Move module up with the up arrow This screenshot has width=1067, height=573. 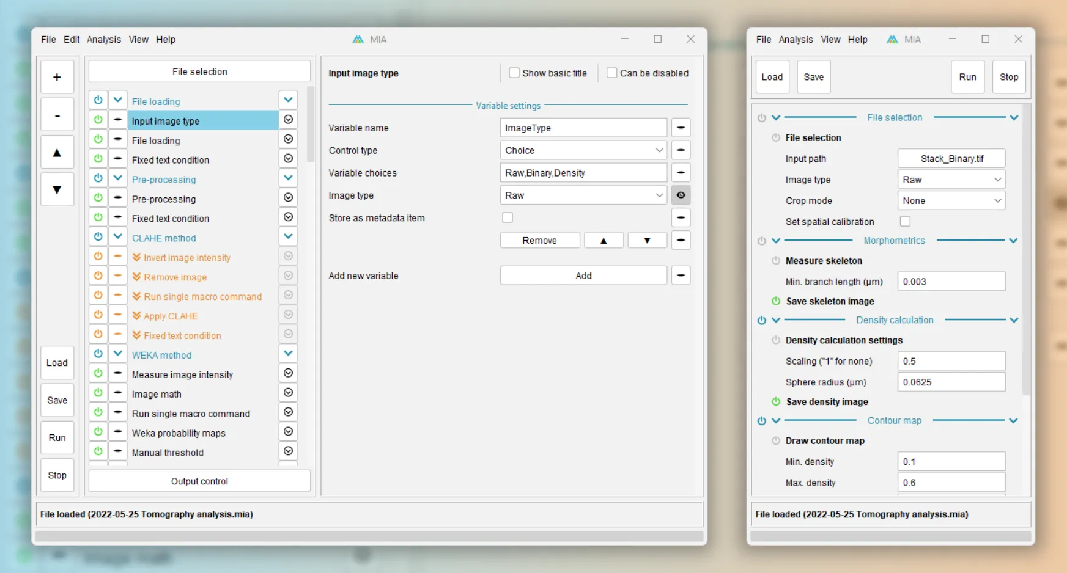57,153
